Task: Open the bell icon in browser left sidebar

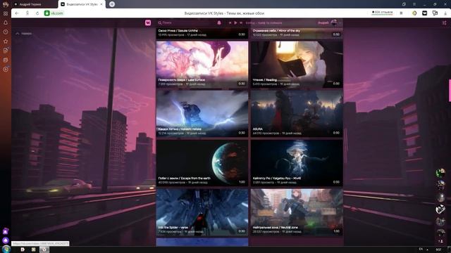Action: tap(6, 22)
